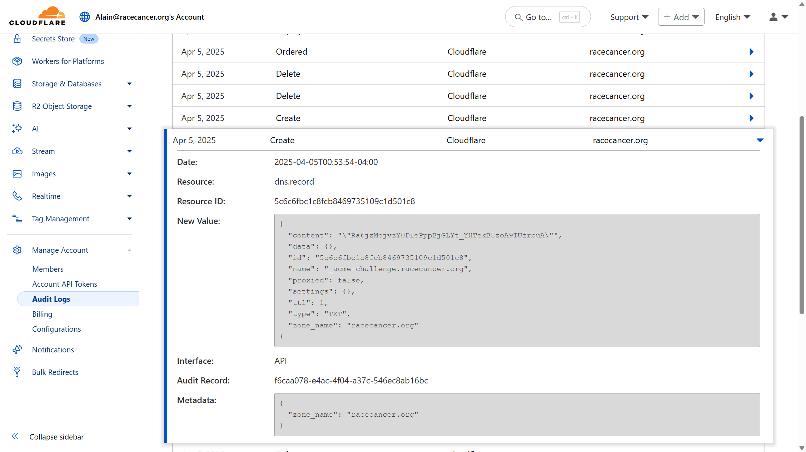Image resolution: width=806 pixels, height=452 pixels.
Task: Click the Go to search field
Action: click(547, 17)
